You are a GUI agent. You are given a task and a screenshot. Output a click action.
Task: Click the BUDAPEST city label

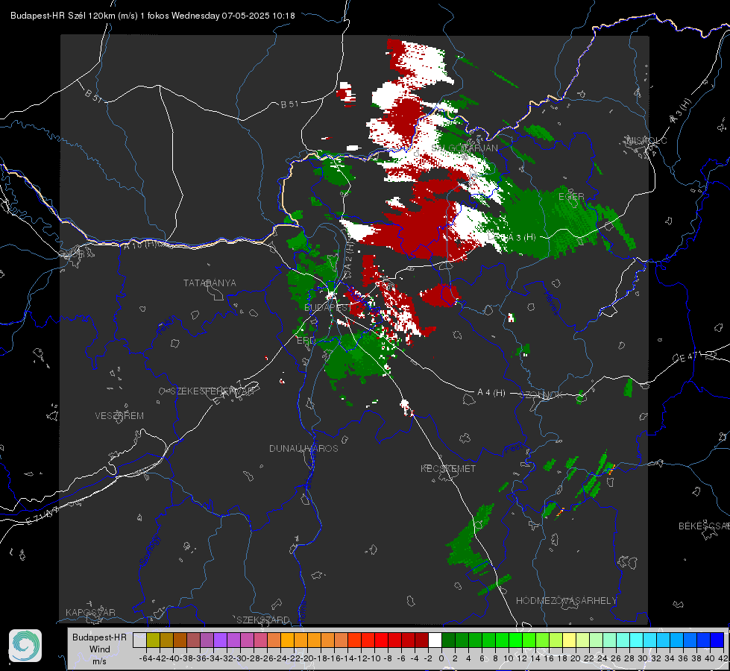[328, 308]
